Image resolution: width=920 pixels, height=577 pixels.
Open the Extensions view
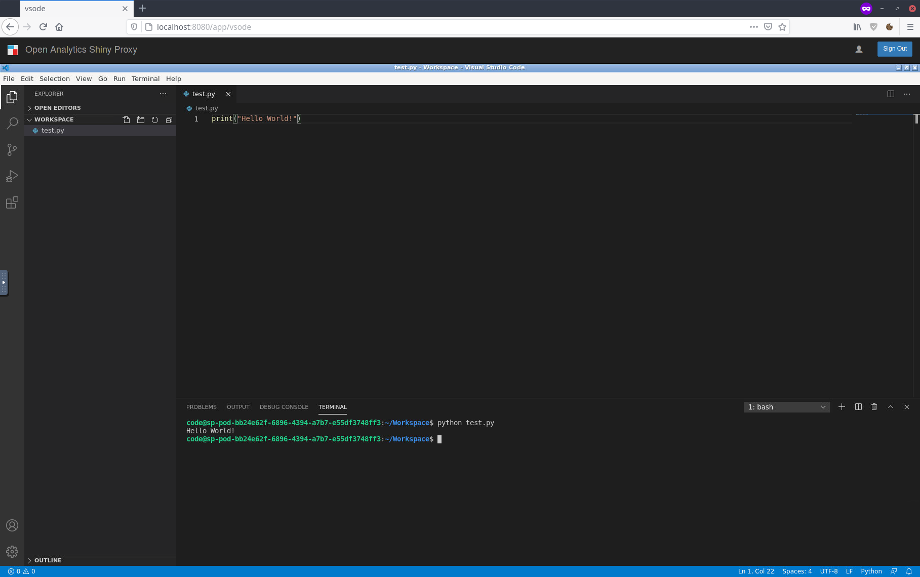(12, 202)
